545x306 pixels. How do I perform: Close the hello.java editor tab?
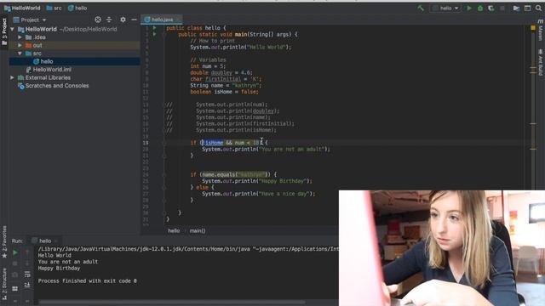coord(178,20)
